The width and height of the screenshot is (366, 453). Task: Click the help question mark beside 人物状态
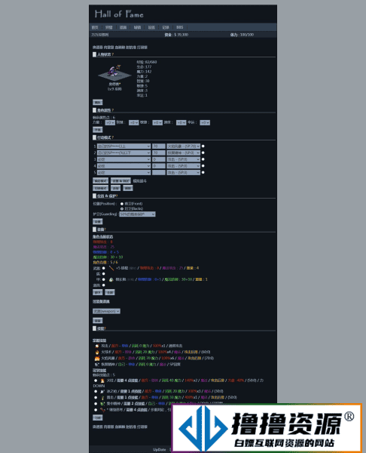pos(113,54)
